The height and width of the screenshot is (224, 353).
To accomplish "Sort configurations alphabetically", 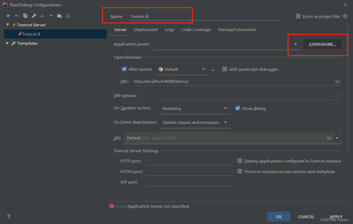I will pos(68,16).
